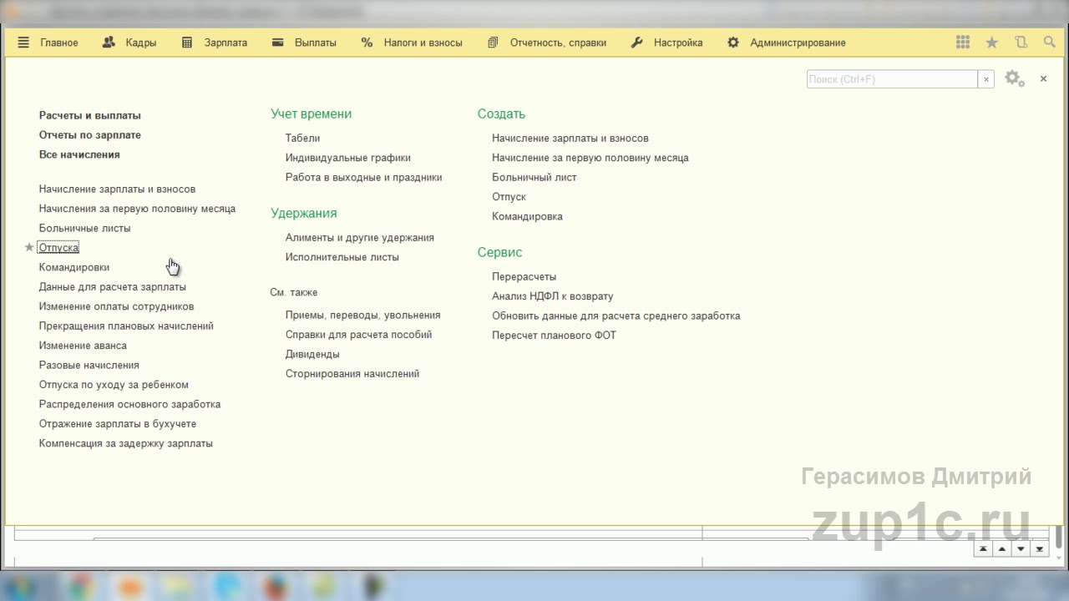Click the search magnifier icon in top bar

pos(1050,43)
